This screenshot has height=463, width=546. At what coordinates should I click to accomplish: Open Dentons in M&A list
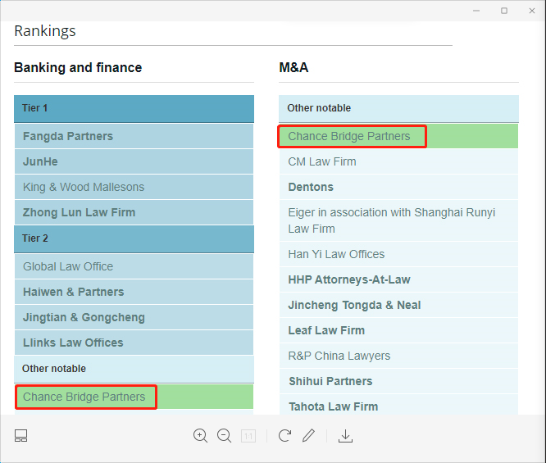tap(311, 187)
